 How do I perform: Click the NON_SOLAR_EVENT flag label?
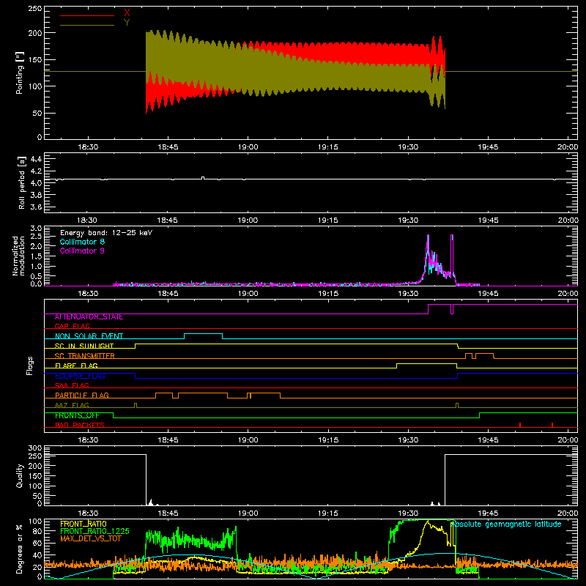click(x=89, y=336)
